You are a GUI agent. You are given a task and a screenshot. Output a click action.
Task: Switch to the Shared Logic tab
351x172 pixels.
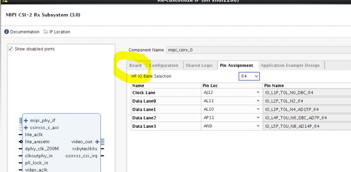(199, 66)
